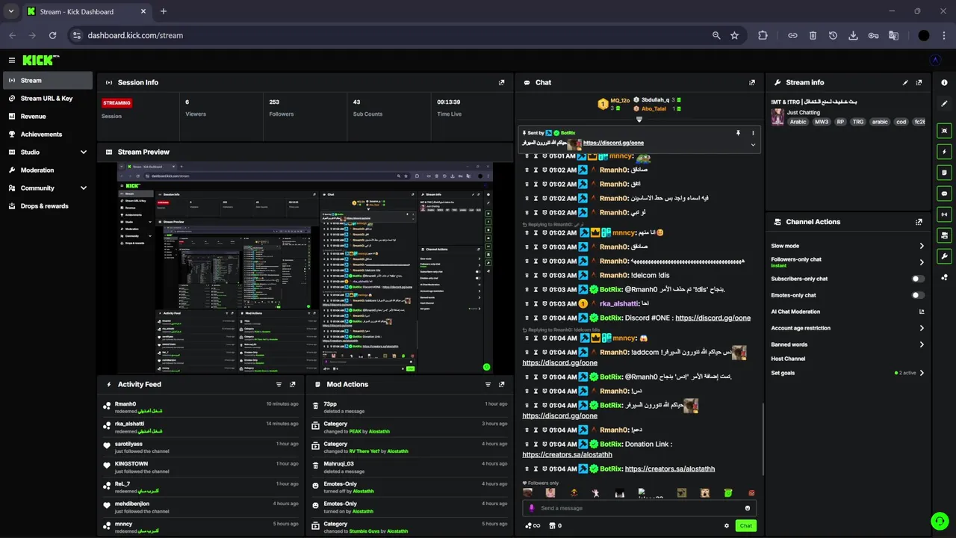Open Chrome downloads icon
This screenshot has height=538, width=956.
coord(853,35)
